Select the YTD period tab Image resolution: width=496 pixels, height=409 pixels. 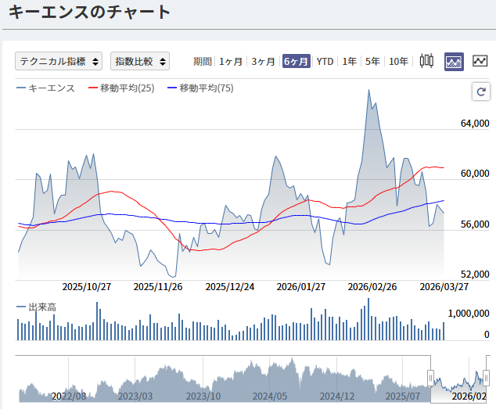click(x=325, y=61)
